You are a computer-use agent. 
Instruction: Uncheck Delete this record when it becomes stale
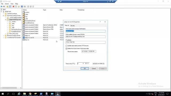66,49
